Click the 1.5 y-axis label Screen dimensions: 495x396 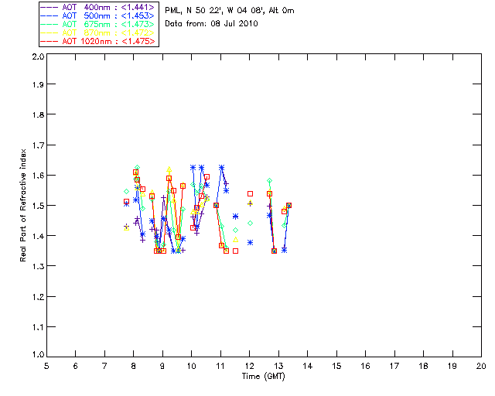(38, 206)
